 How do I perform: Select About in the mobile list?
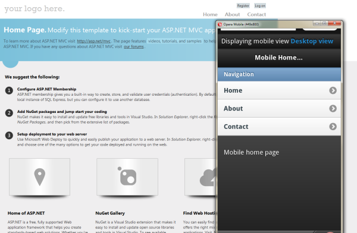(279, 109)
